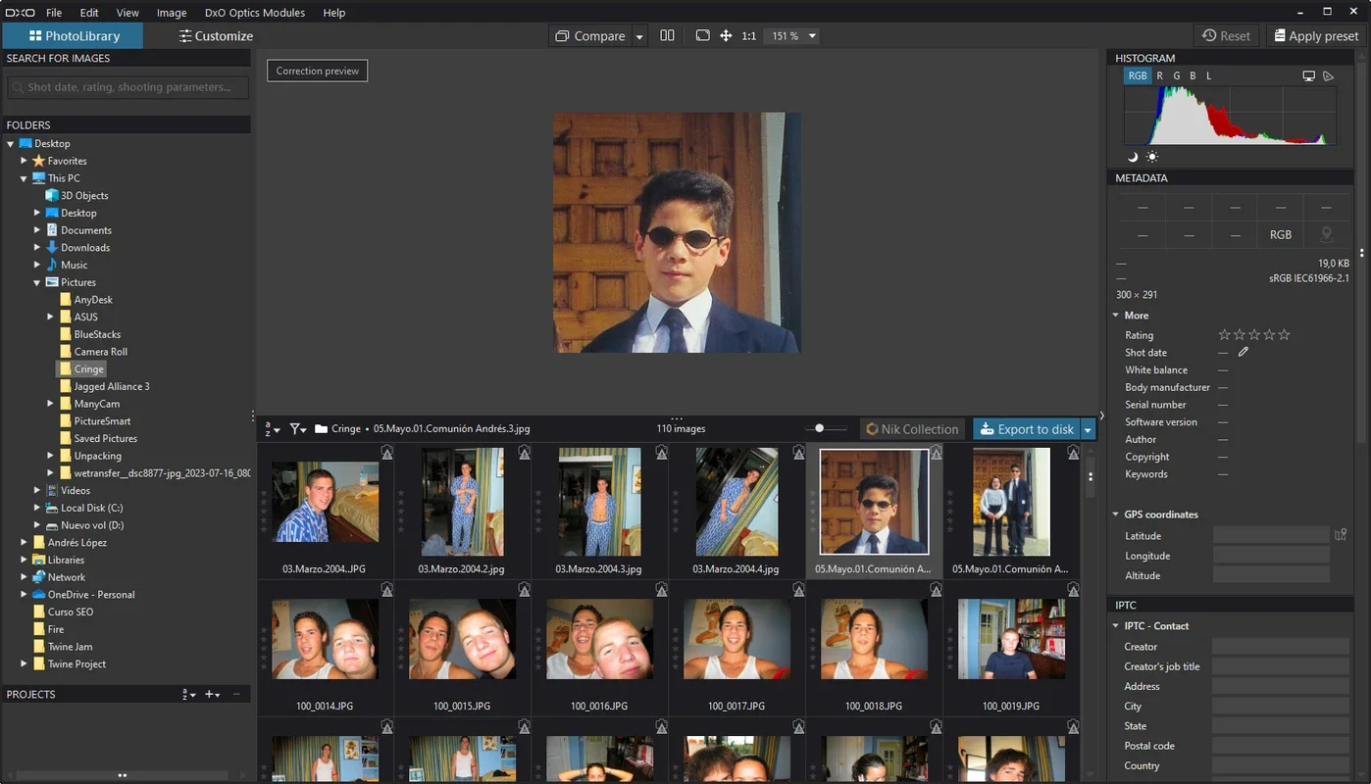Screen dimensions: 1371x784
Task: Click the Creator IPTC input field
Action: 1280,647
